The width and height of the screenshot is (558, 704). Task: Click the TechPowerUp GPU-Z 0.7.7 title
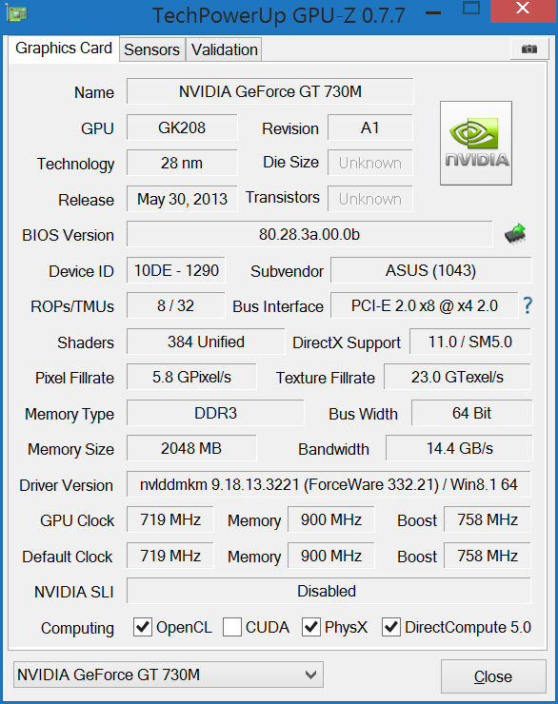click(279, 15)
